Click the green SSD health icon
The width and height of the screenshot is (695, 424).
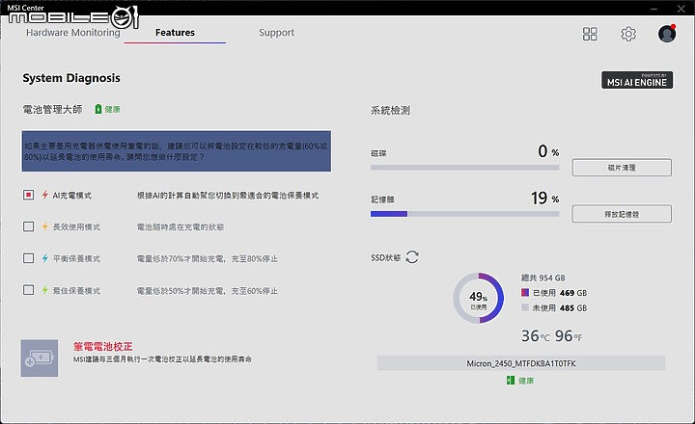click(511, 381)
